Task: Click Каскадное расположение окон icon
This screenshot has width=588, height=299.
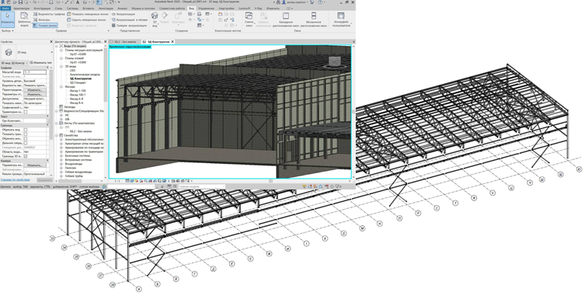Action: coord(286,19)
